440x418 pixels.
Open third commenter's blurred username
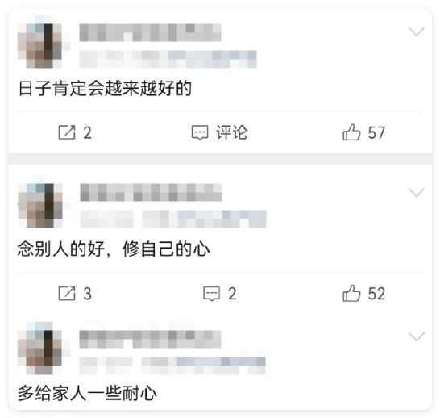click(x=150, y=340)
